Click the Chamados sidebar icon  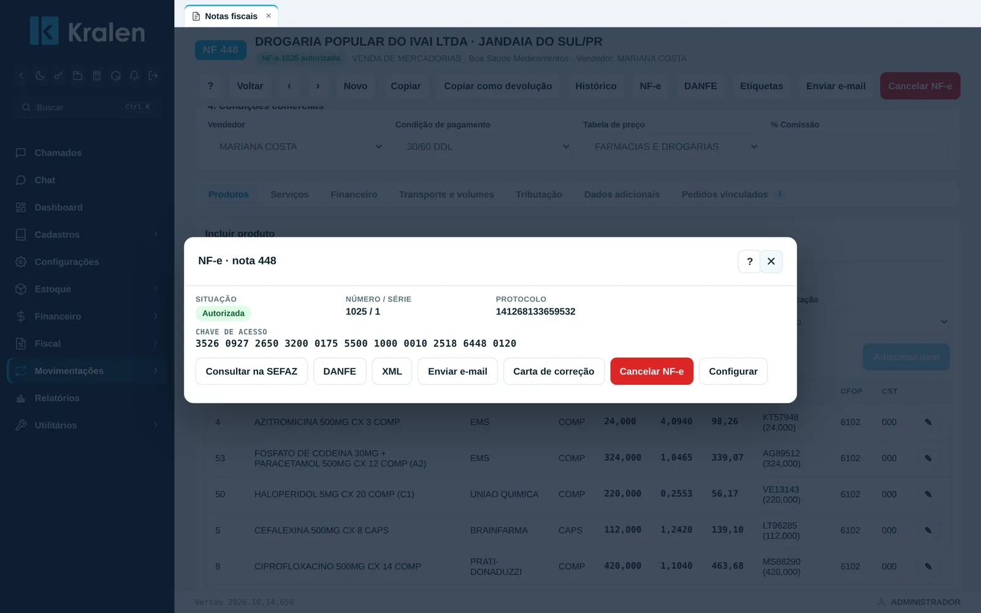click(21, 153)
